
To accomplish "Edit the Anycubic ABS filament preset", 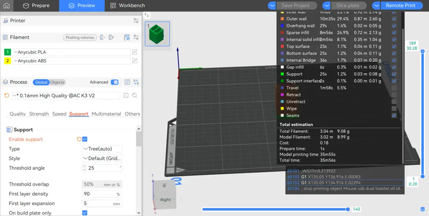I will point(135,61).
